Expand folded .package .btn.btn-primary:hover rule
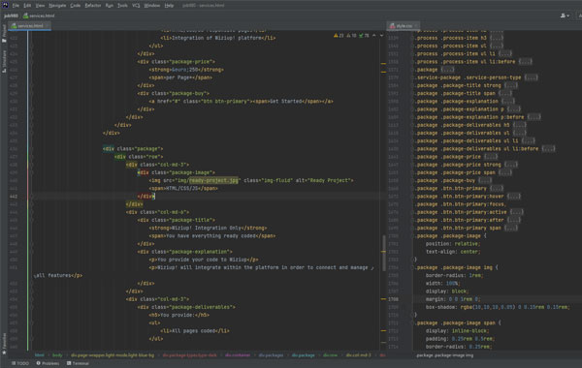582x368 pixels. (514, 197)
